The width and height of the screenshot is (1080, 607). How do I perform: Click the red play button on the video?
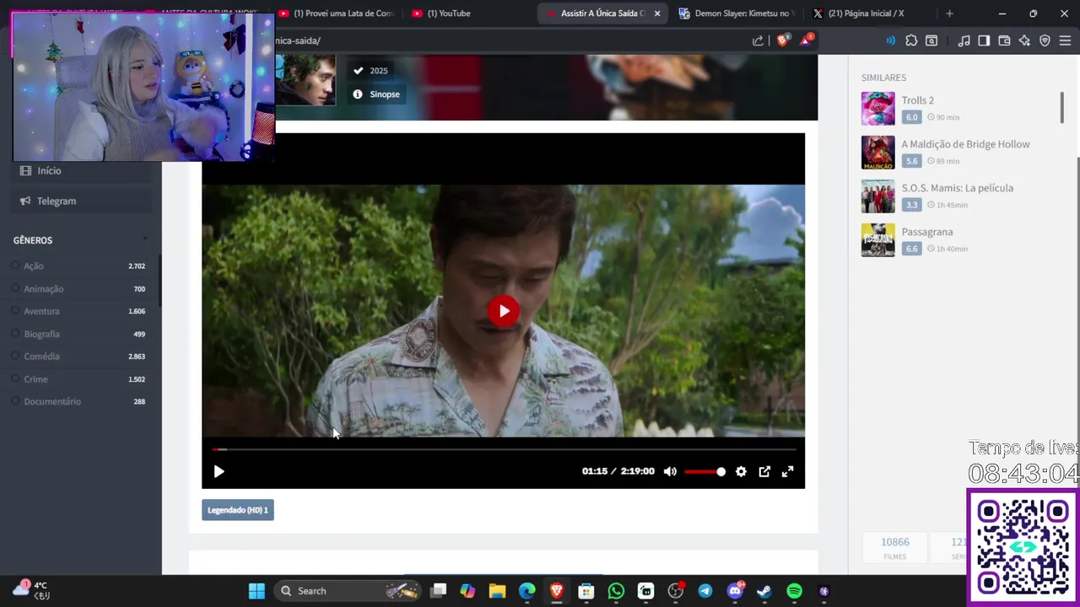504,311
